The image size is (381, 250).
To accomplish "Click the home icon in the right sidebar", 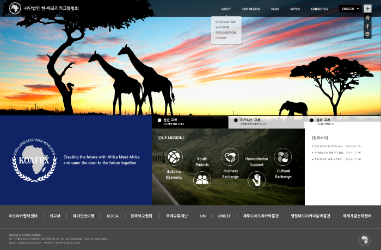I will click(368, 18).
